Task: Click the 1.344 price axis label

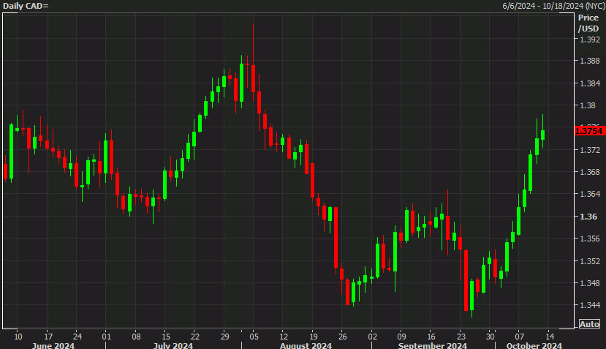Action: 590,305
